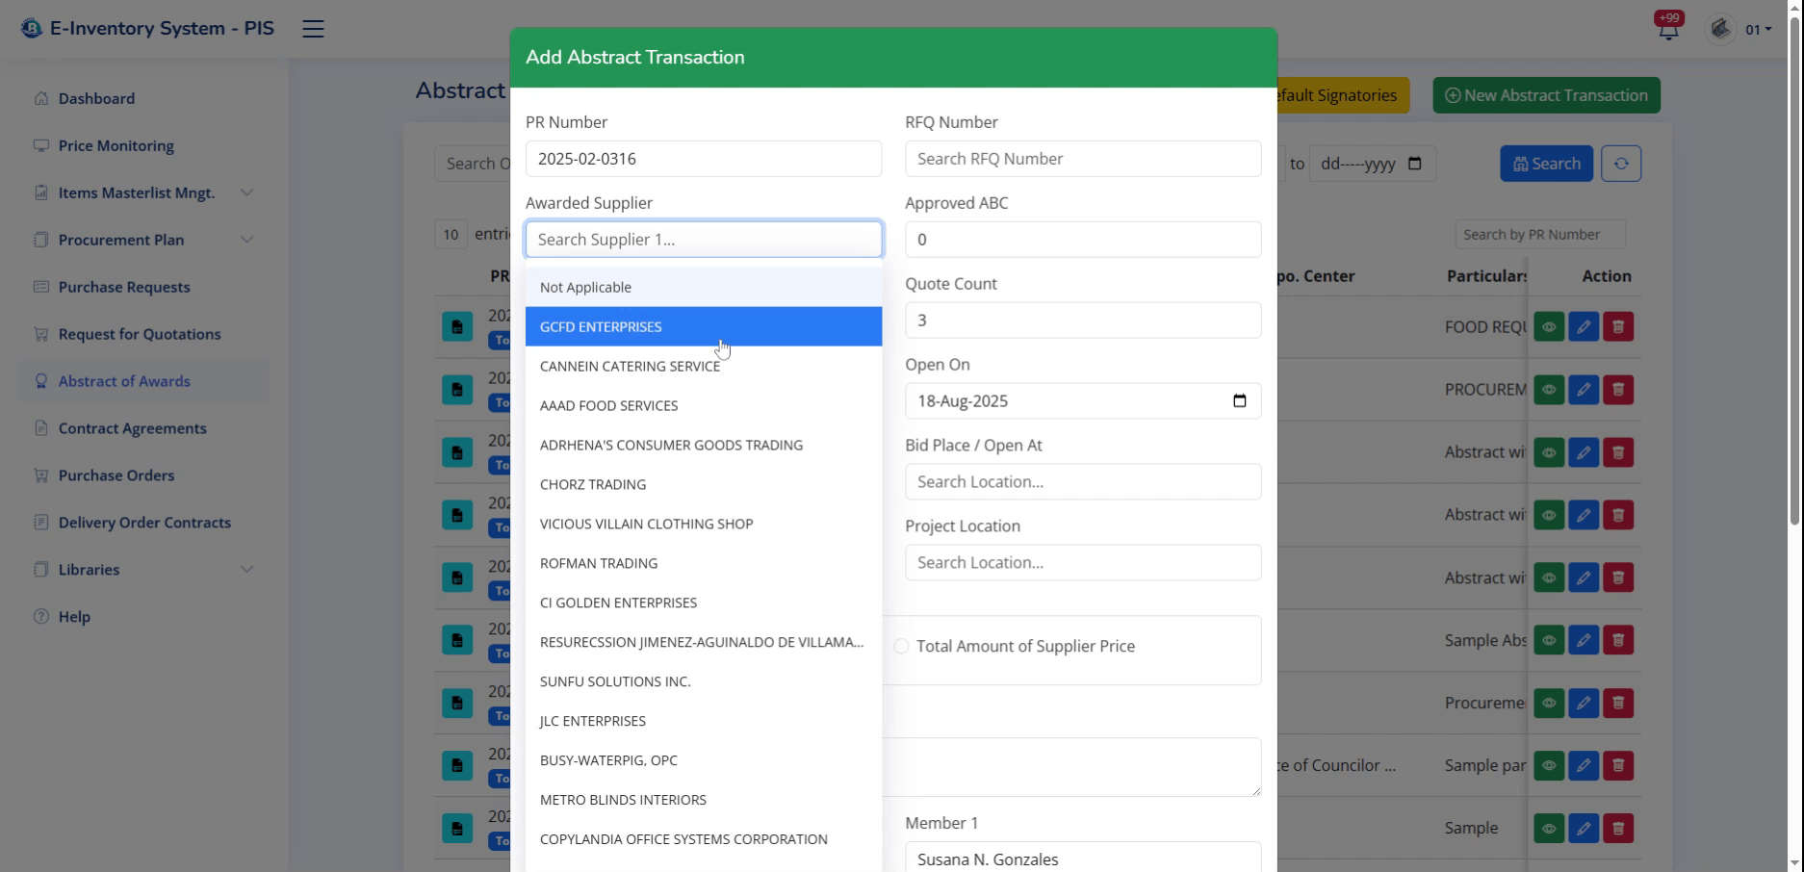Refresh the list with the circular arrows icon
This screenshot has width=1804, height=872.
pyautogui.click(x=1621, y=163)
